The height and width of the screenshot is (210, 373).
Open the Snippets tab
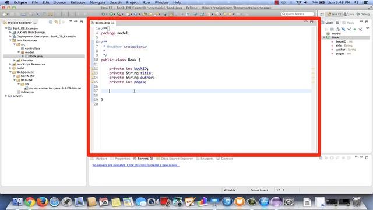[x=205, y=159]
